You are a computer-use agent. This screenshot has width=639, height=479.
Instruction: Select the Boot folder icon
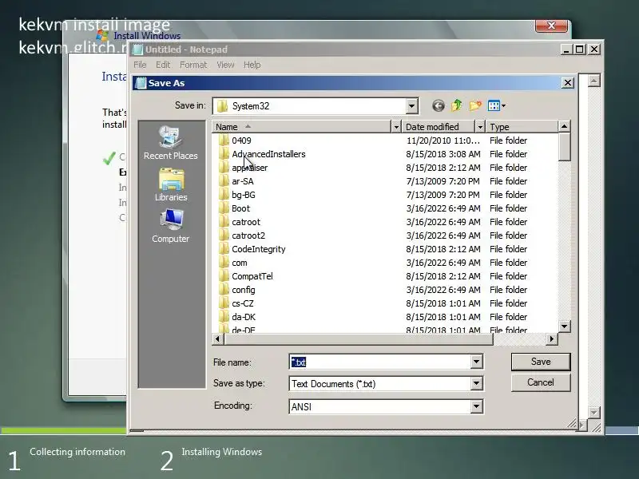point(224,208)
